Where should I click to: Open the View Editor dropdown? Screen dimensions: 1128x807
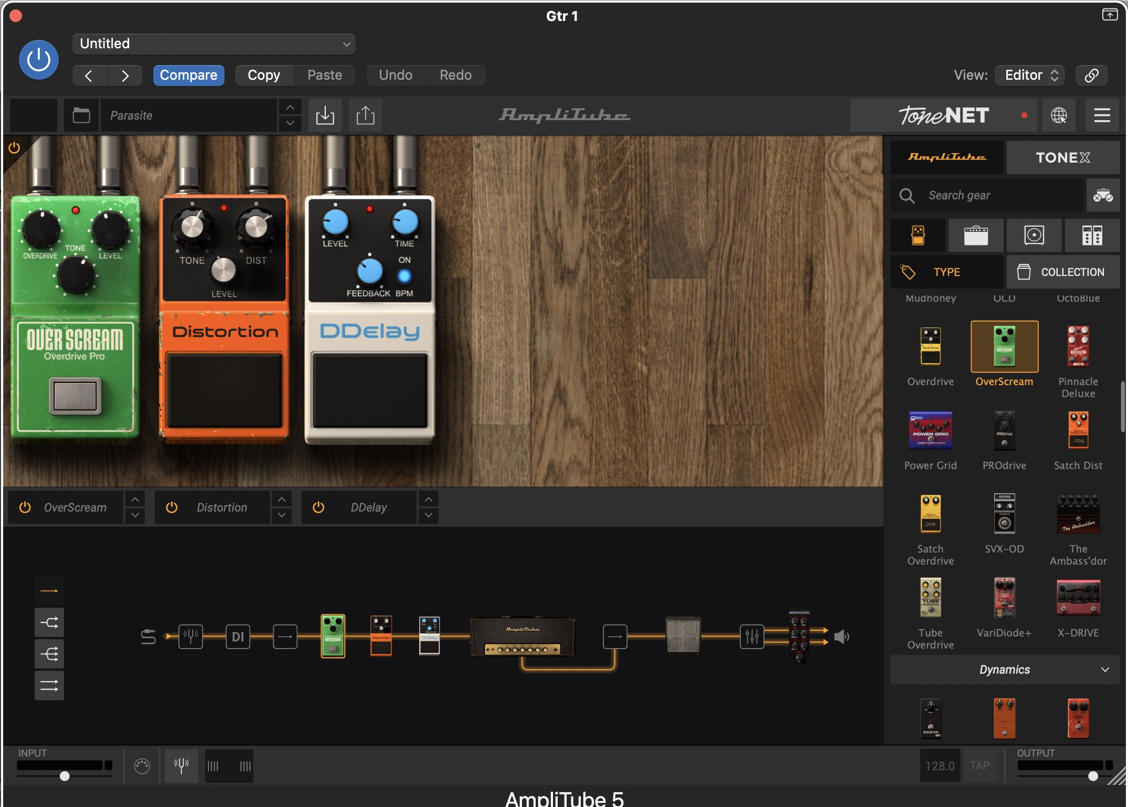(x=1030, y=75)
